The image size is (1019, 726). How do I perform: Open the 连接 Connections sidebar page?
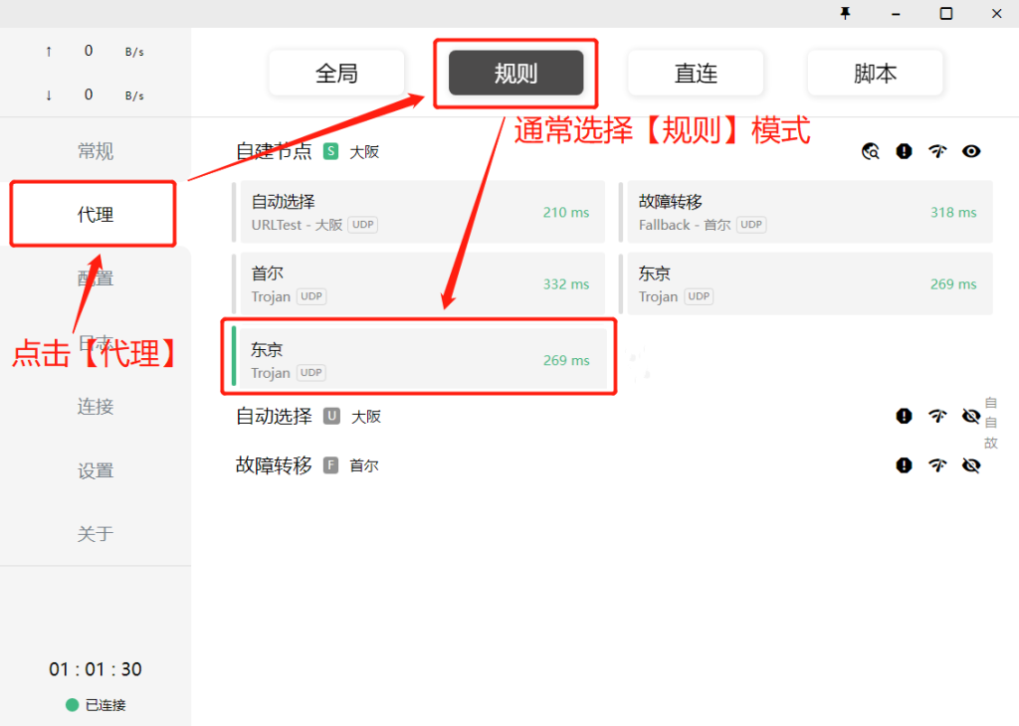point(95,406)
